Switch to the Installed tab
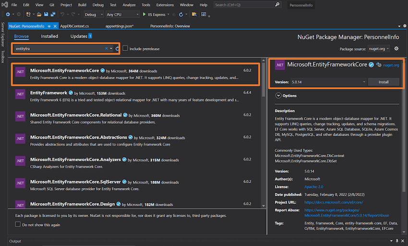The image size is (408, 246). point(49,36)
